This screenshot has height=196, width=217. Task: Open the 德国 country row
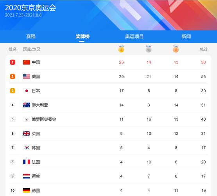[108, 190]
